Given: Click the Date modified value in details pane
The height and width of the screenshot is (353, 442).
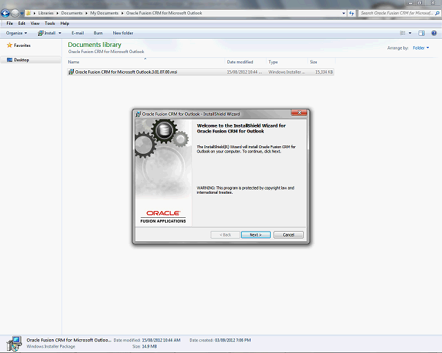Looking at the screenshot, I should coord(161,340).
